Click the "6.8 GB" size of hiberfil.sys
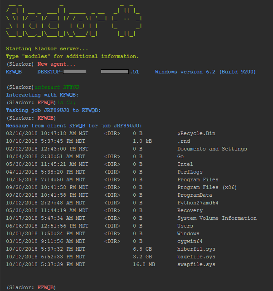The width and height of the screenshot is (273, 291). (x=142, y=249)
